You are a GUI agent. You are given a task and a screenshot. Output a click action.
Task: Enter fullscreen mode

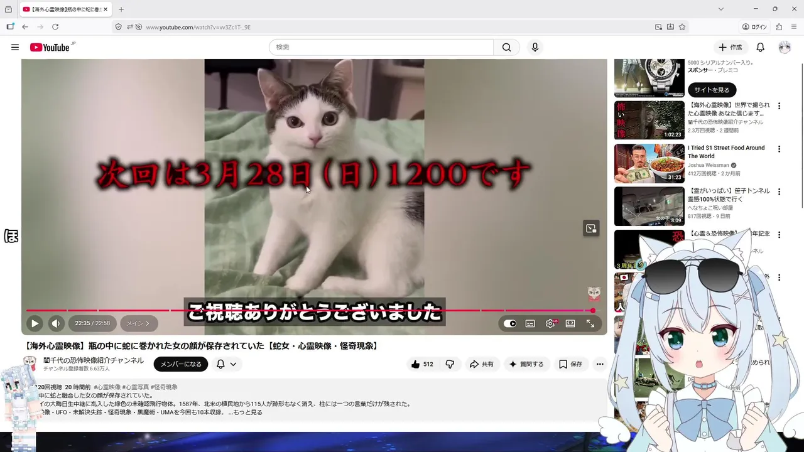click(590, 323)
